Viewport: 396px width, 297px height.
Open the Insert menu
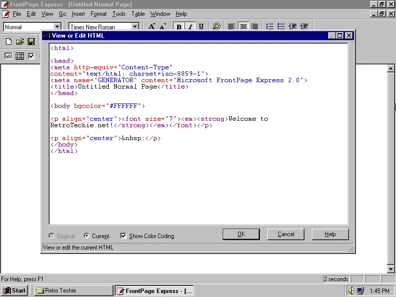pyautogui.click(x=78, y=14)
